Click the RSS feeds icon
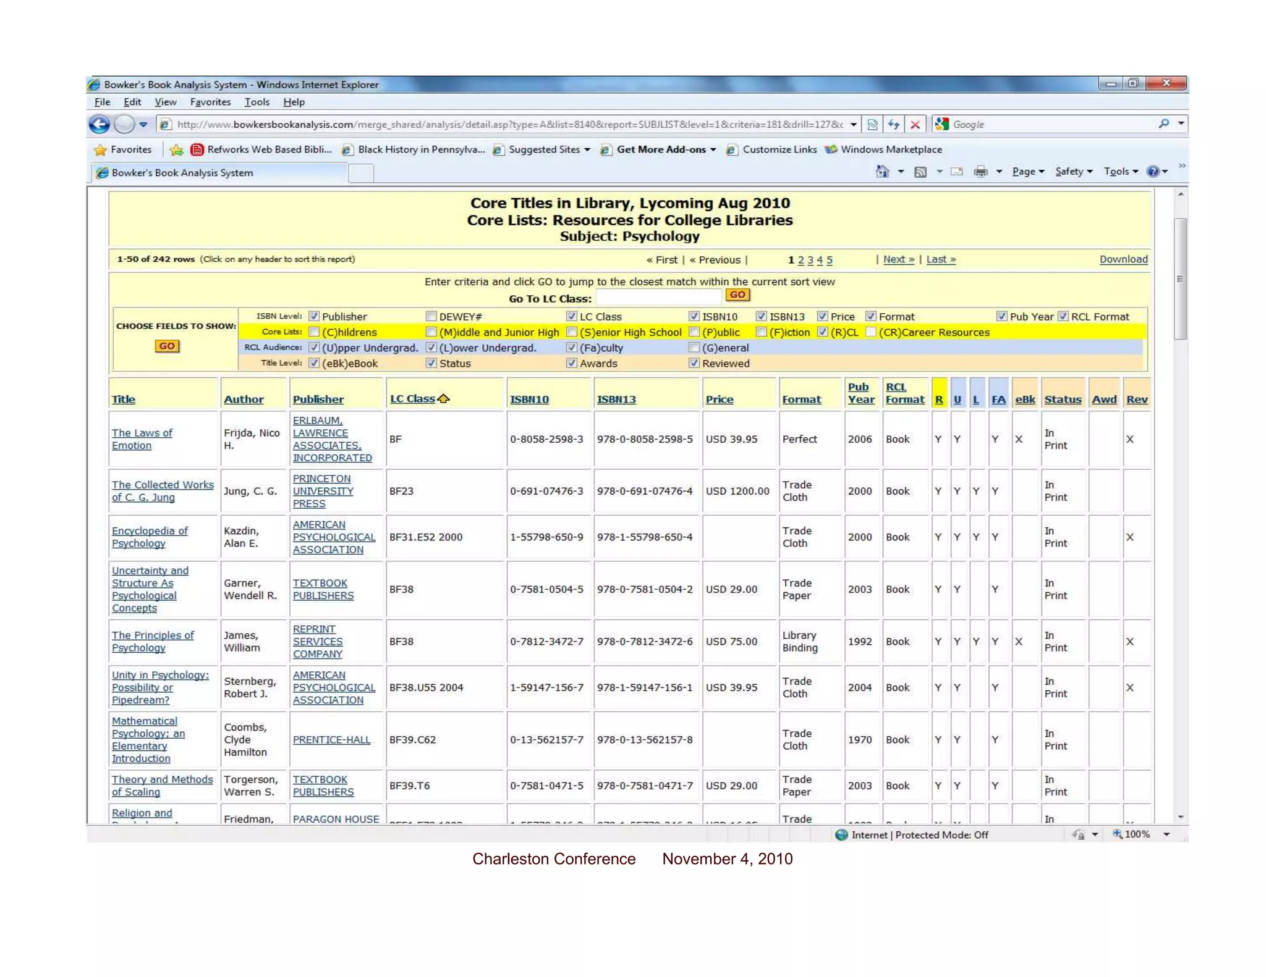Image resolution: width=1266 pixels, height=977 pixels. pyautogui.click(x=920, y=172)
